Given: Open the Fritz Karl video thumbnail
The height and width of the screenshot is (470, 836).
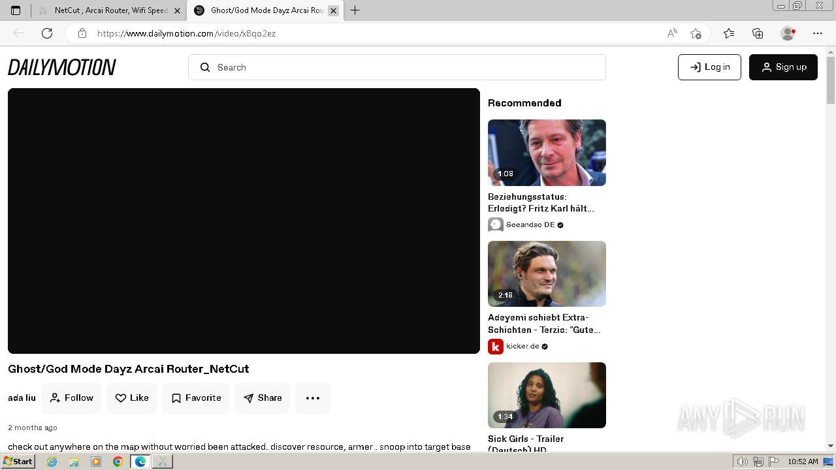Looking at the screenshot, I should click(547, 153).
